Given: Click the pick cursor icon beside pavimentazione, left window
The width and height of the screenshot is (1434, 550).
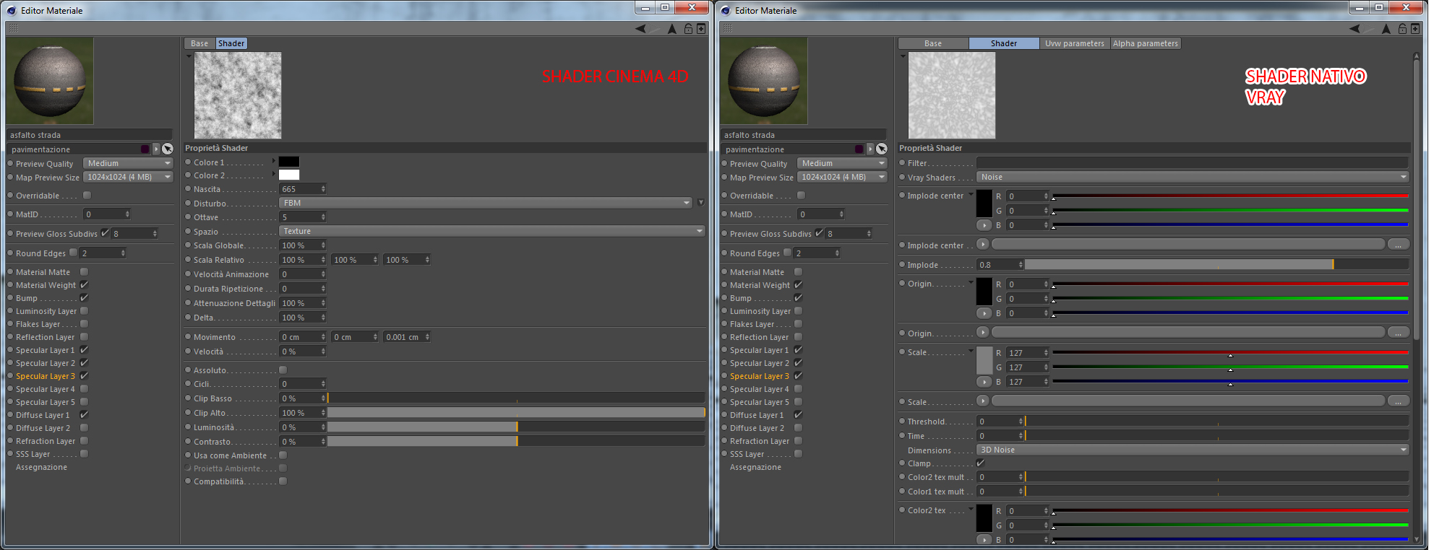Looking at the screenshot, I should pos(168,149).
